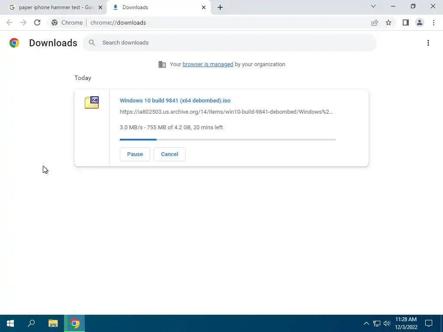Viewport: 443px width, 332px height.
Task: Focus the Search downloads field
Action: coord(230,43)
